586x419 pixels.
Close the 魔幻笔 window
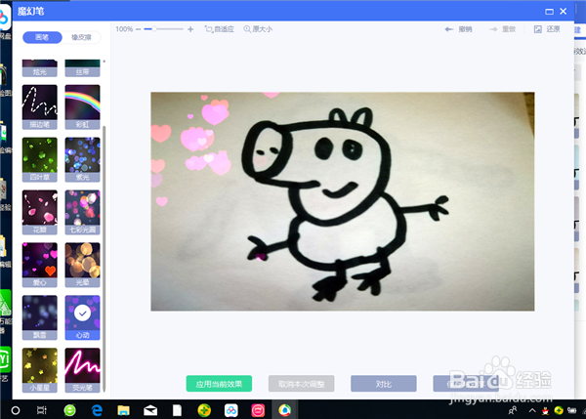[x=564, y=12]
